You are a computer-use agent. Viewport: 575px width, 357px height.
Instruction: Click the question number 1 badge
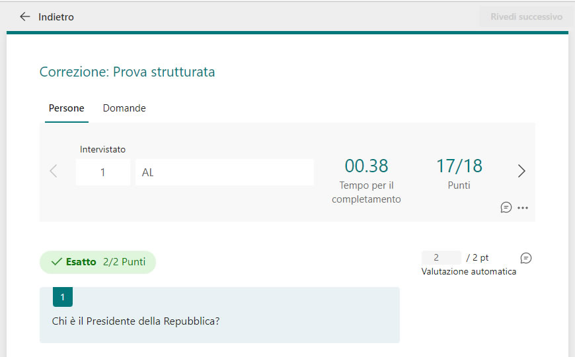[x=63, y=296]
